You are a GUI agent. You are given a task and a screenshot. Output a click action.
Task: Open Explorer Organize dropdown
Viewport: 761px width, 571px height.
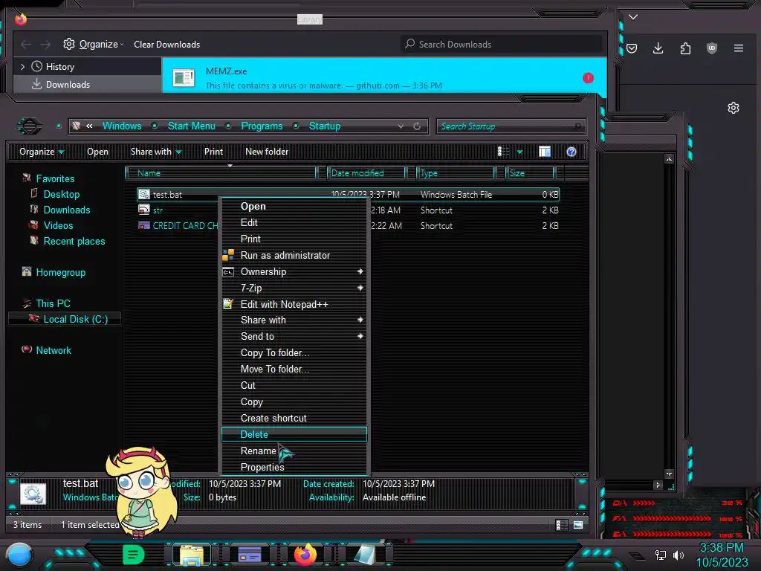[x=42, y=152]
